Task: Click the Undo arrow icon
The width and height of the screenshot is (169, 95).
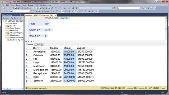Action: [56, 8]
